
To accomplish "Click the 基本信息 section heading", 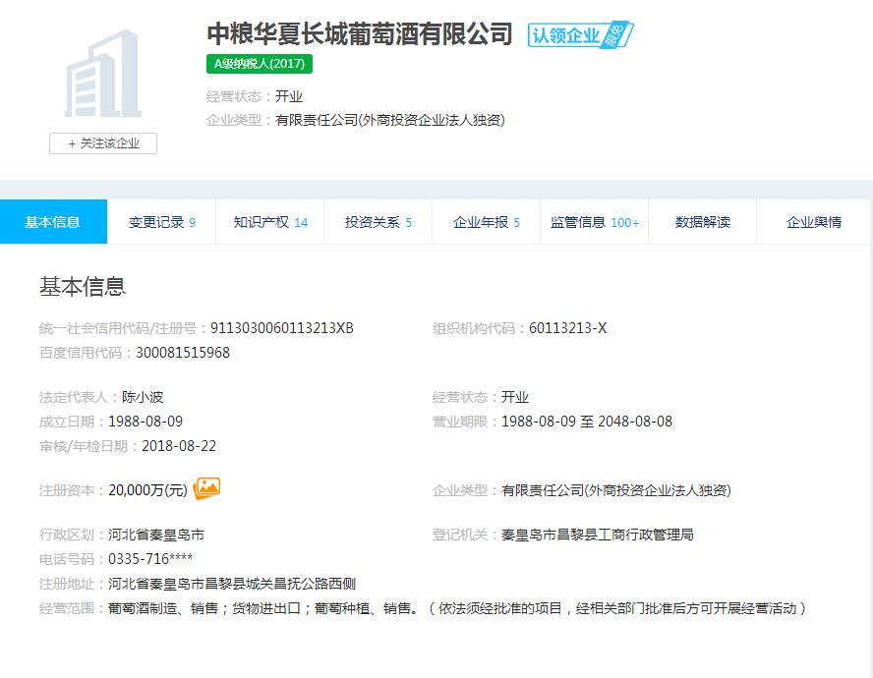I will click(83, 286).
